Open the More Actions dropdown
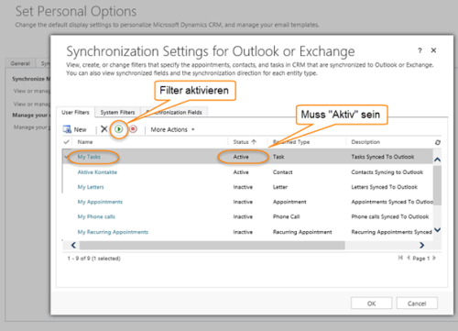This screenshot has height=331, width=458. [172, 129]
